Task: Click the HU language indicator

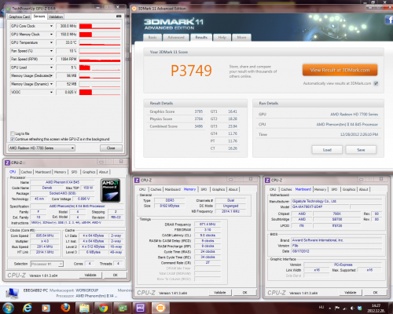Action: click(321, 308)
